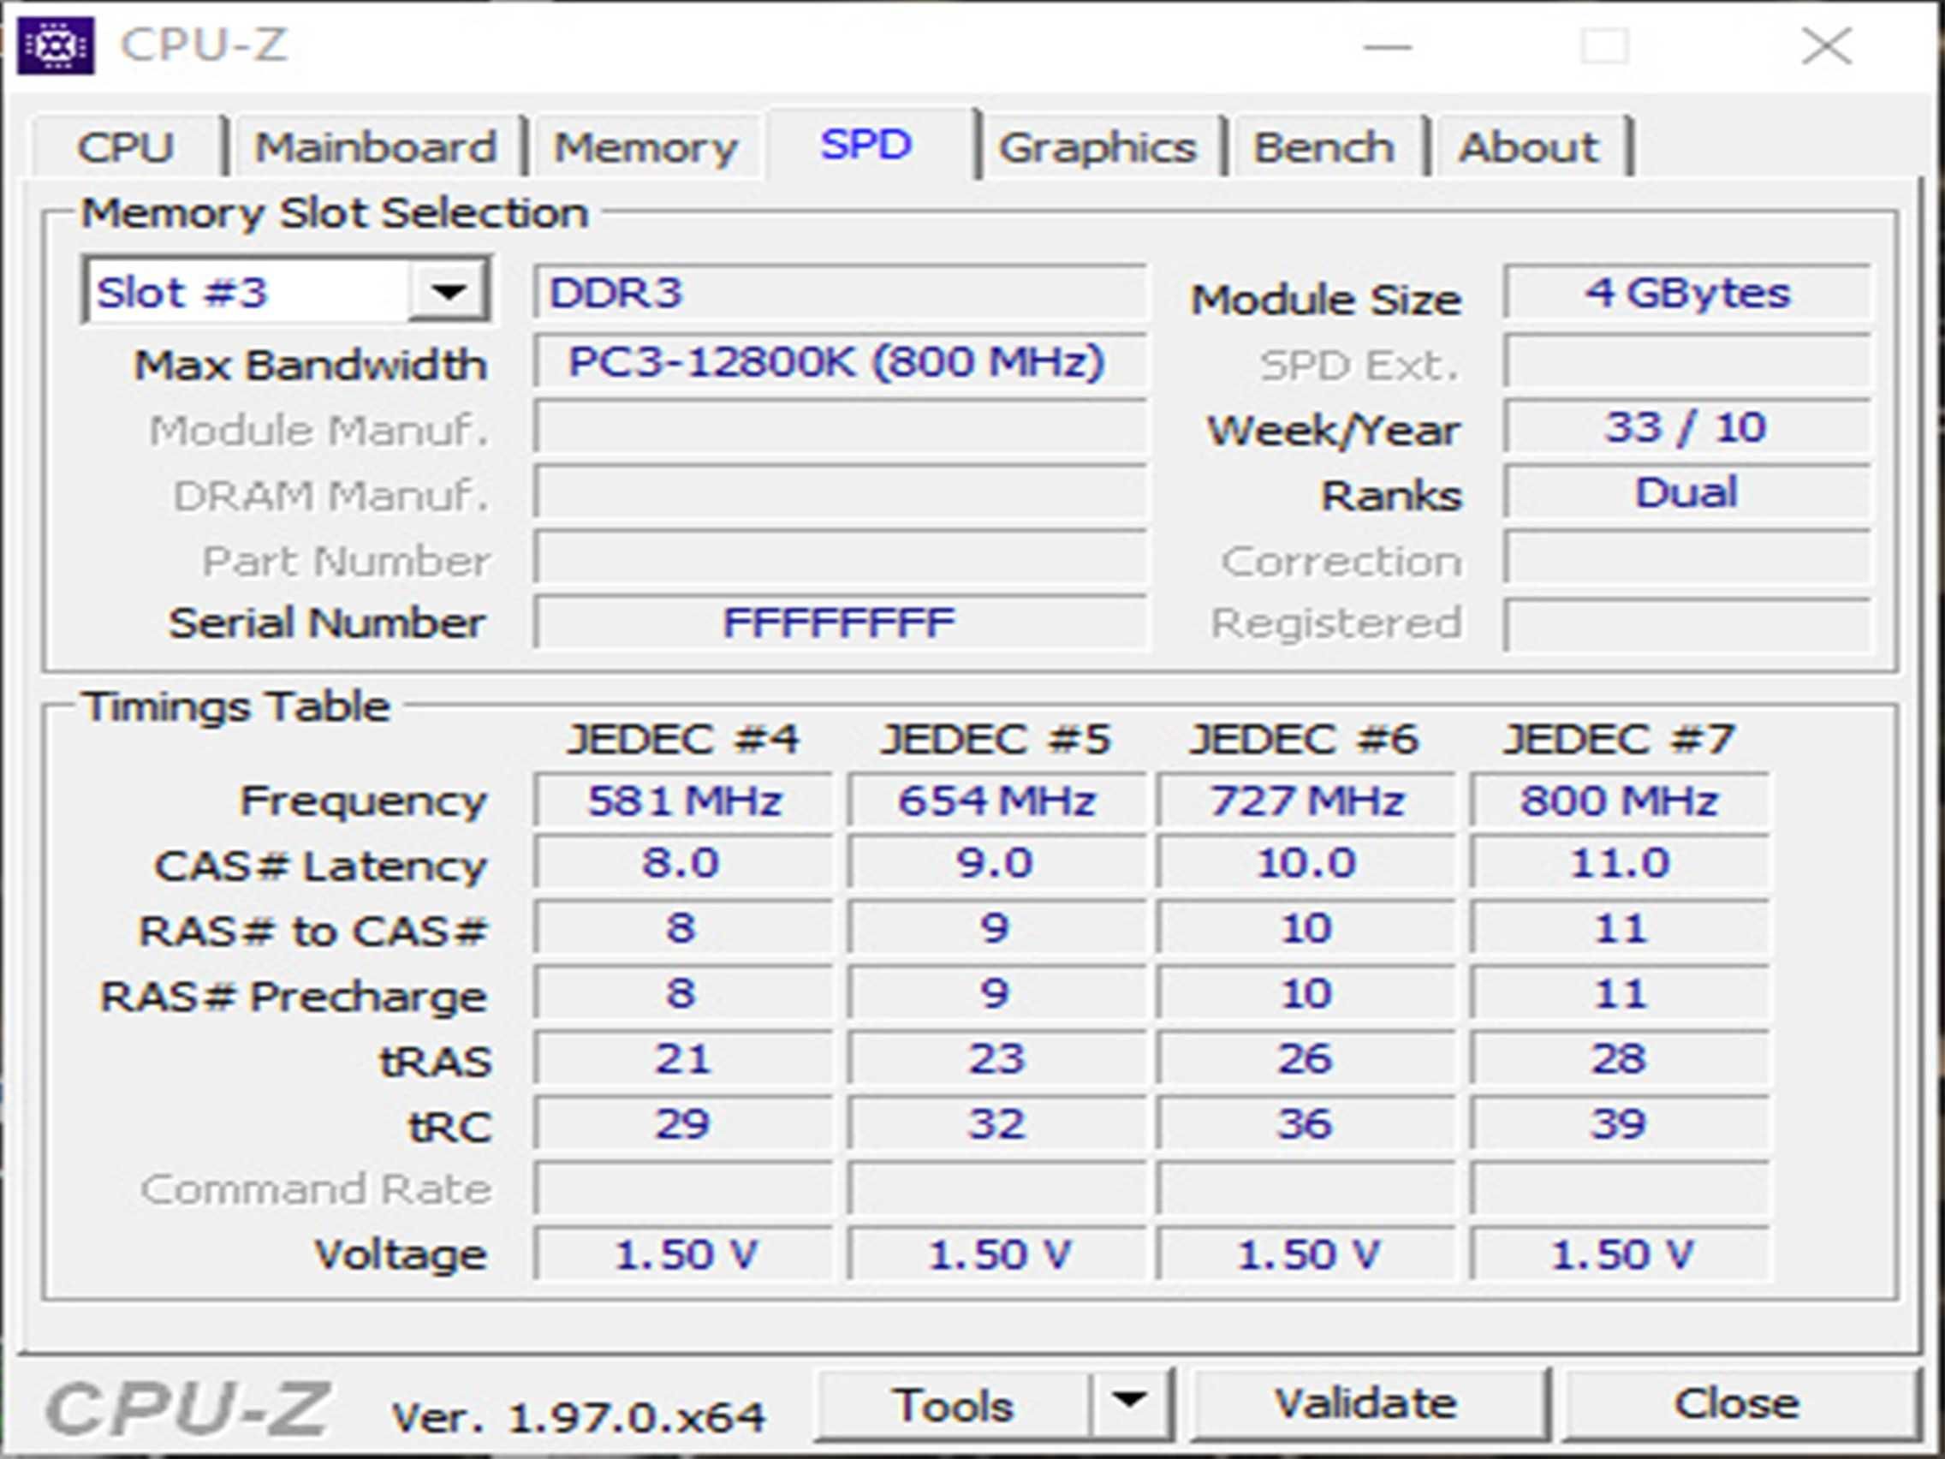Click the JEDEC #4 column header
This screenshot has width=1945, height=1459.
pyautogui.click(x=683, y=739)
